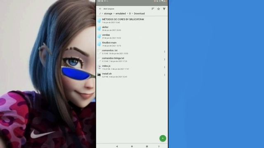Click Download in the breadcrumb path
The width and height of the screenshot is (264, 148).
tap(139, 14)
